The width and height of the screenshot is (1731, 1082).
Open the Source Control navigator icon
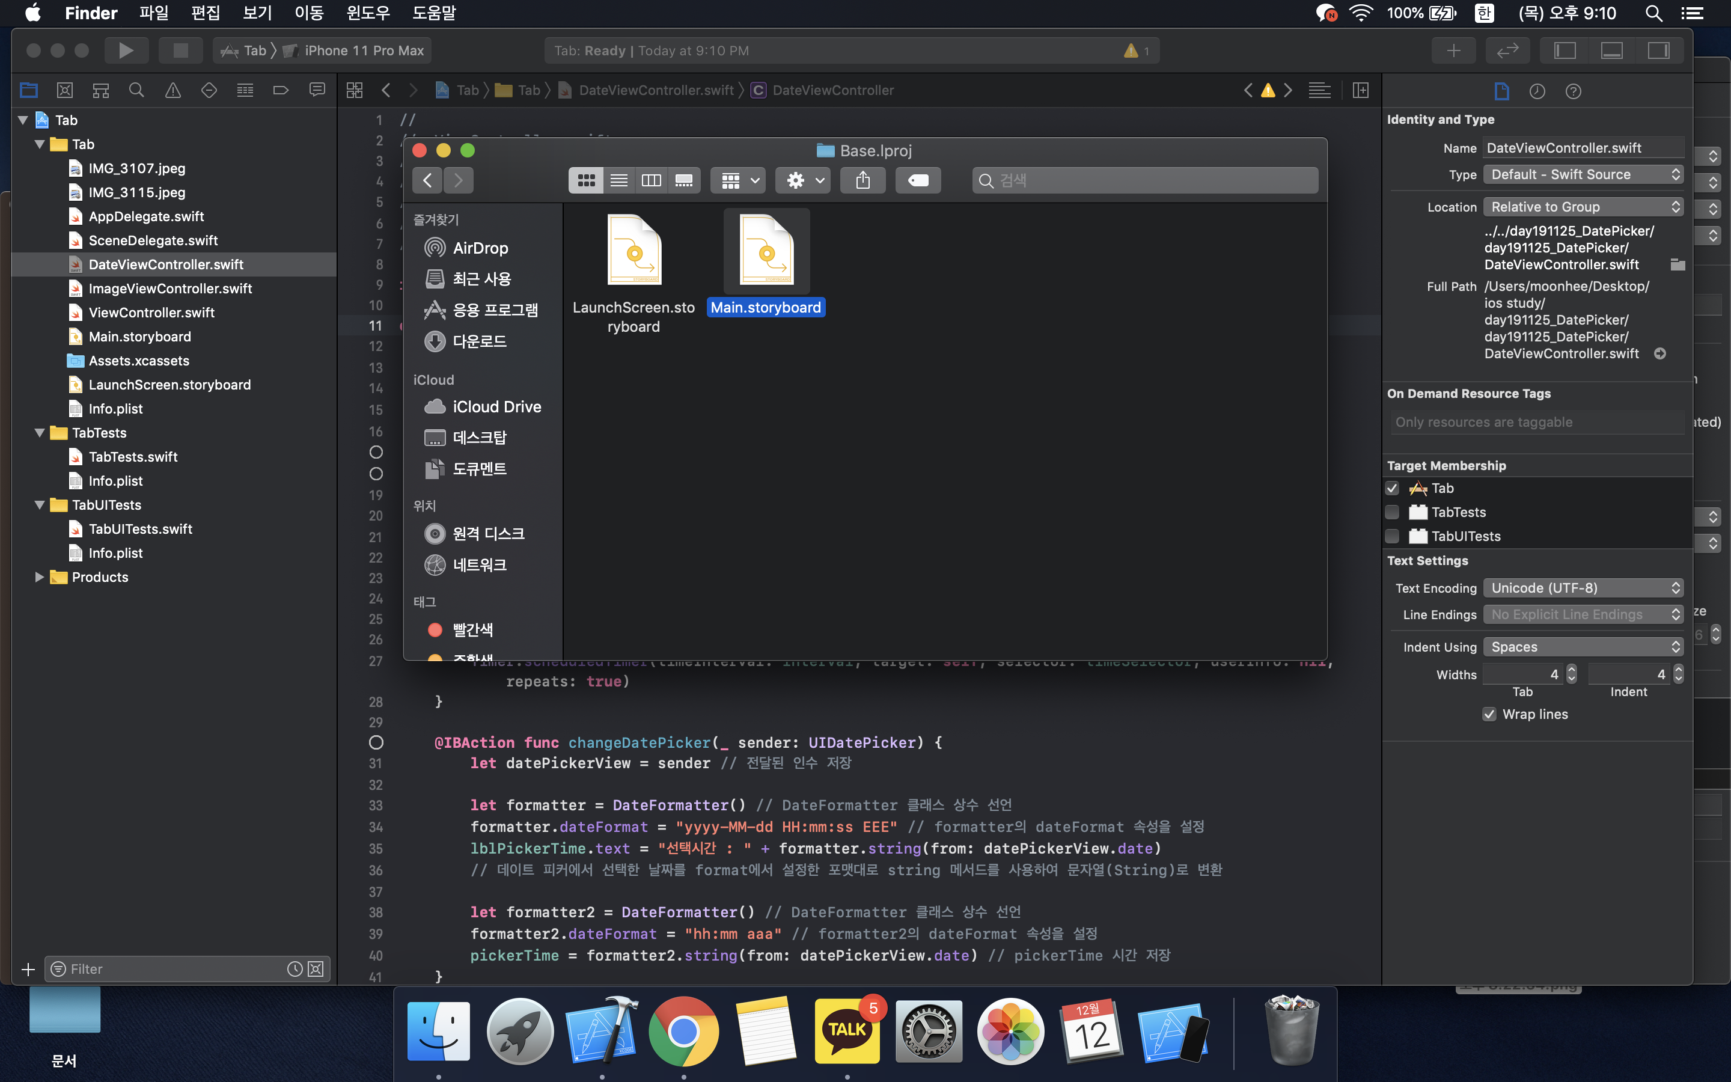64,90
